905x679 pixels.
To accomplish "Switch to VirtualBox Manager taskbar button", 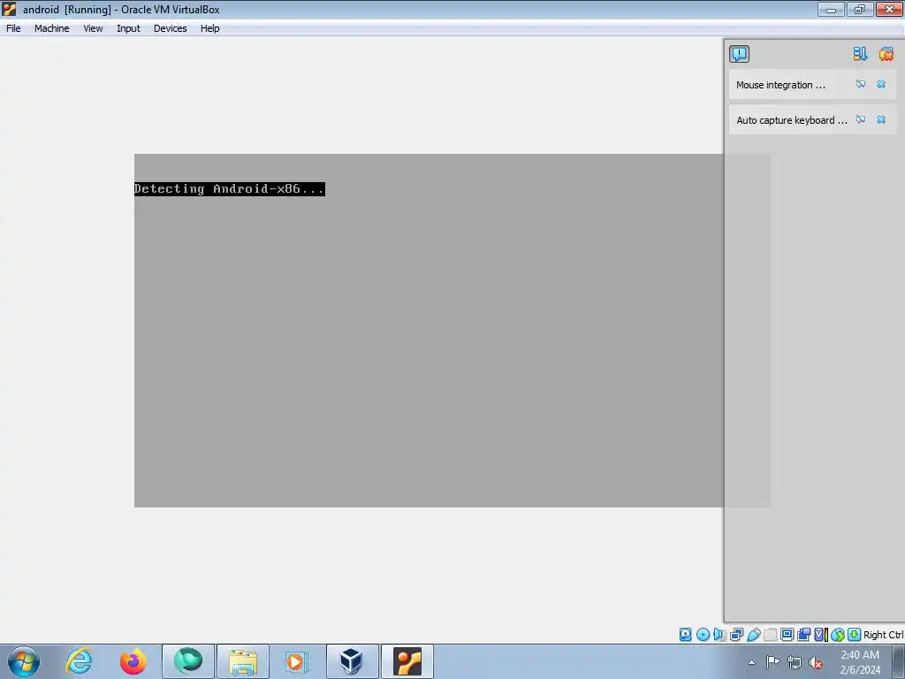I will pos(352,661).
